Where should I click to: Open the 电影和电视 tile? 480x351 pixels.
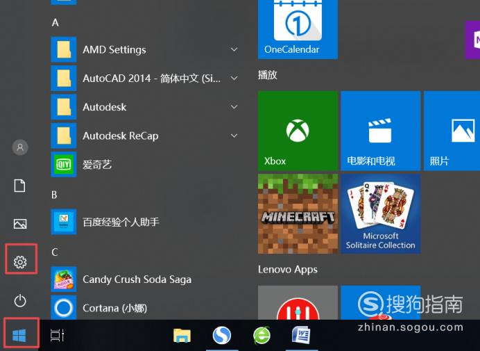pyautogui.click(x=381, y=131)
